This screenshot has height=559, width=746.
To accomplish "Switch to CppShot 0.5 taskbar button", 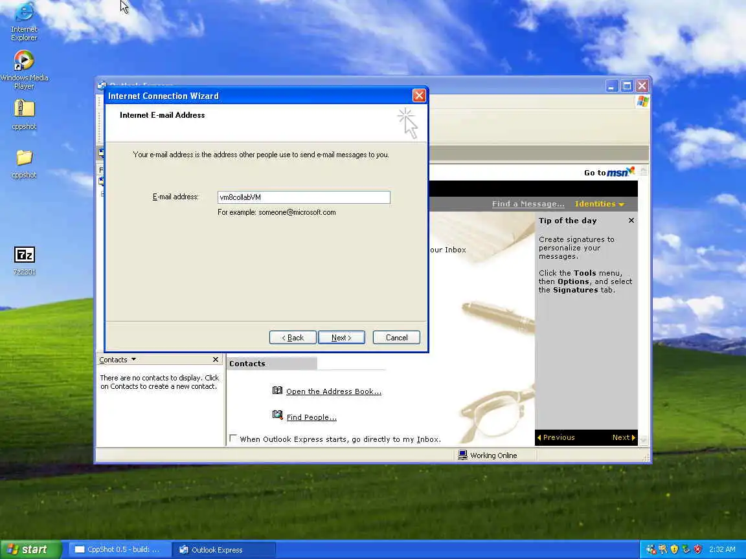I will click(x=119, y=549).
